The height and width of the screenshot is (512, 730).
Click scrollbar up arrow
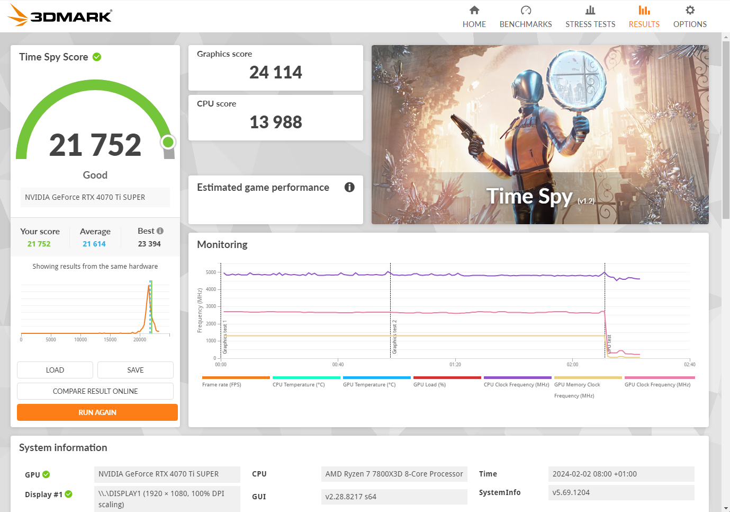[726, 37]
